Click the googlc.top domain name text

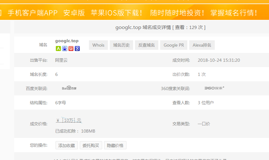tap(67, 41)
